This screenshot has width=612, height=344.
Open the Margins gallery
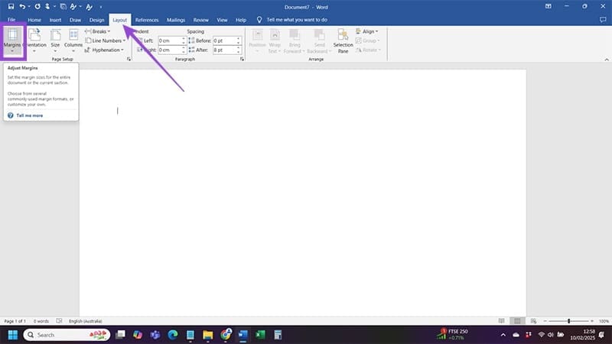[x=13, y=40]
